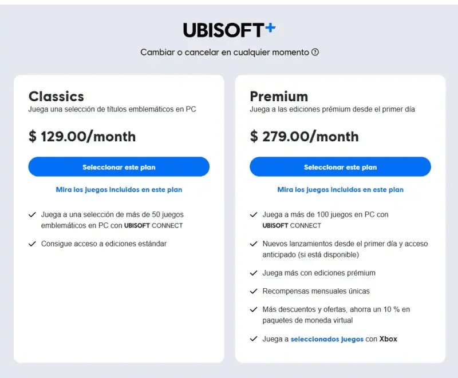
Task: Click the Premium plan heading
Action: (x=279, y=96)
